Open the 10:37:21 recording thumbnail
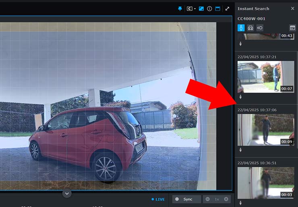The image size is (298, 207). pyautogui.click(x=266, y=77)
